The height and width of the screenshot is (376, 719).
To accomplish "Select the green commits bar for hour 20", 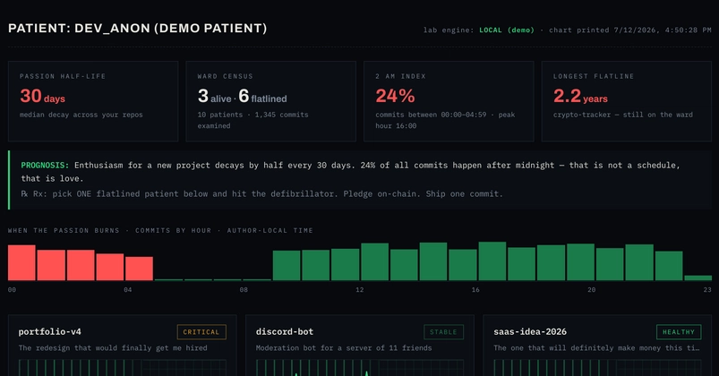I will pyautogui.click(x=610, y=264).
